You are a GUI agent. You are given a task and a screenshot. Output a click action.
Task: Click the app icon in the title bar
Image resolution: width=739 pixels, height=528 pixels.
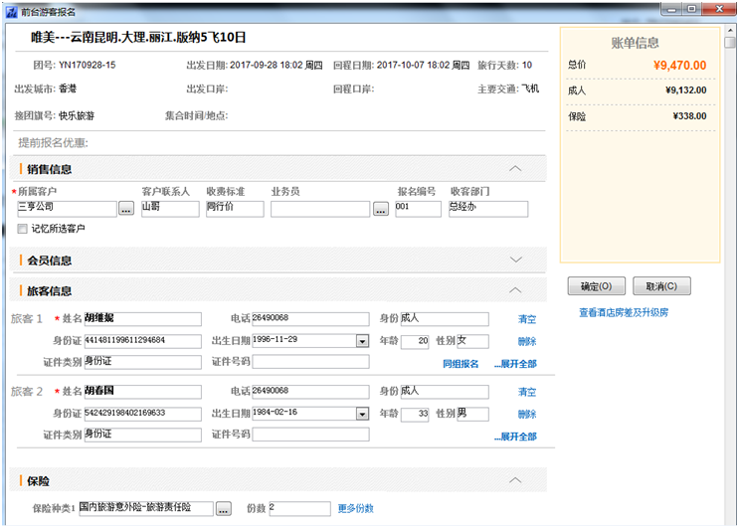[x=11, y=12]
